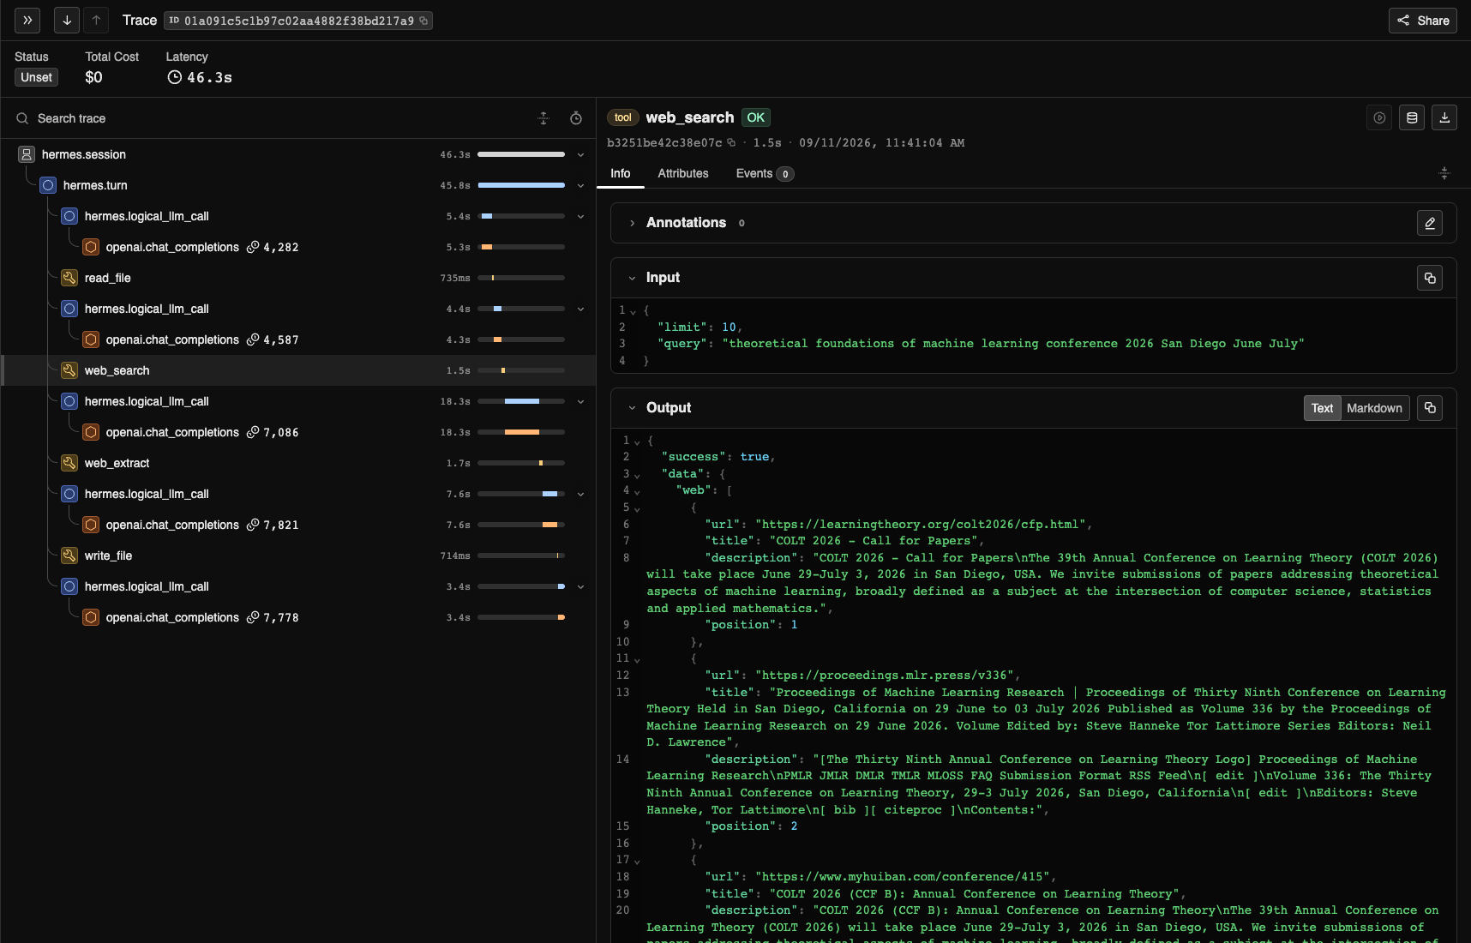Collapse hermes.logical_llm_call 5.4s chevron
This screenshot has height=943, width=1471.
580,217
